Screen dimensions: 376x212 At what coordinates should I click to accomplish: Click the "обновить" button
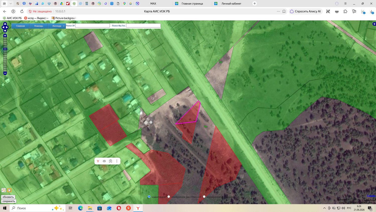pyautogui.click(x=8, y=197)
